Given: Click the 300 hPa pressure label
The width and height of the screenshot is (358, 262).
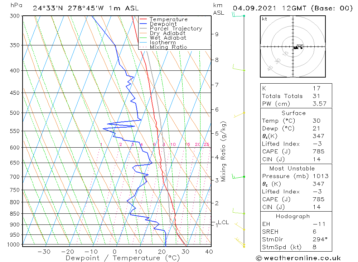Looking at the screenshot, I should 15,16.
